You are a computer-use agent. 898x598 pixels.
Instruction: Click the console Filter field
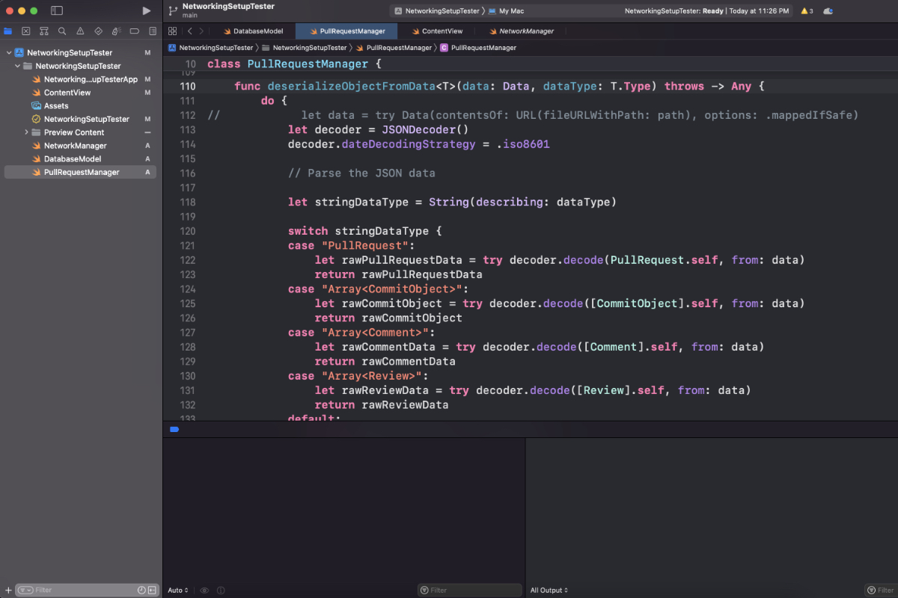pyautogui.click(x=469, y=590)
